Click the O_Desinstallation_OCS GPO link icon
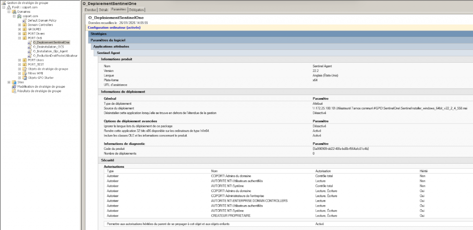 [30, 47]
